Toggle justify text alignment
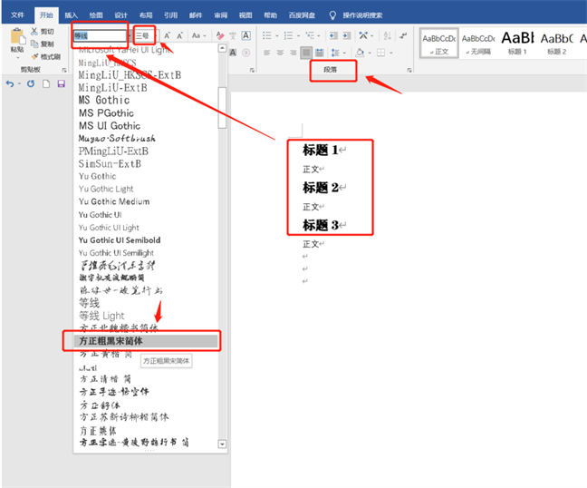This screenshot has height=488, width=587. click(307, 53)
